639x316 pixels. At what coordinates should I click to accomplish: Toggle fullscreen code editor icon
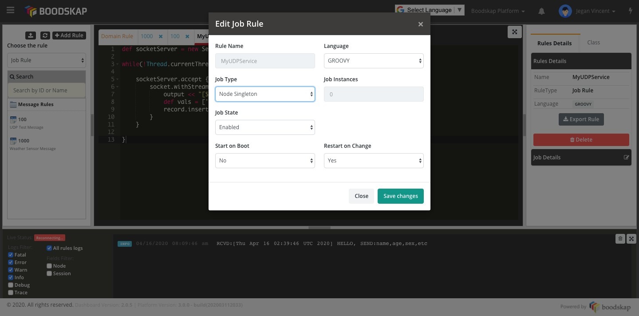coord(514,32)
